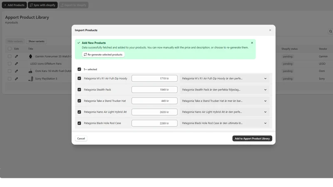Click 'Apport Product Library' heading
333x187 pixels.
coord(27,17)
